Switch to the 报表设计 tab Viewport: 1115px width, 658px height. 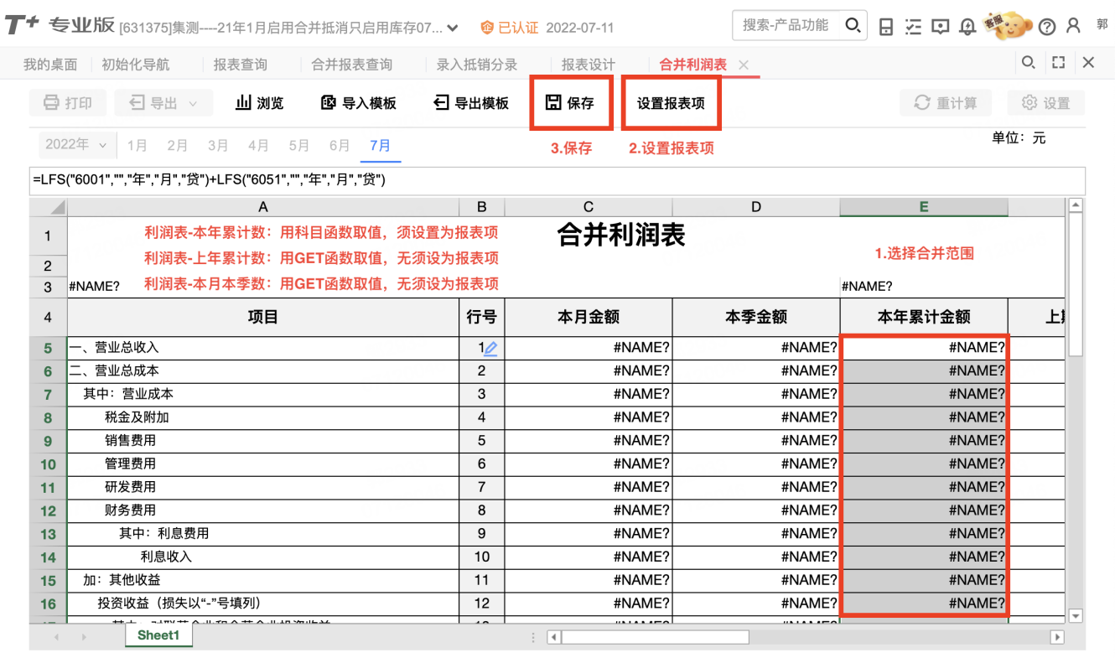tap(589, 65)
